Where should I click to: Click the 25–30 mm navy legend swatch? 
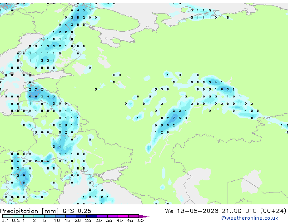click(x=91, y=216)
